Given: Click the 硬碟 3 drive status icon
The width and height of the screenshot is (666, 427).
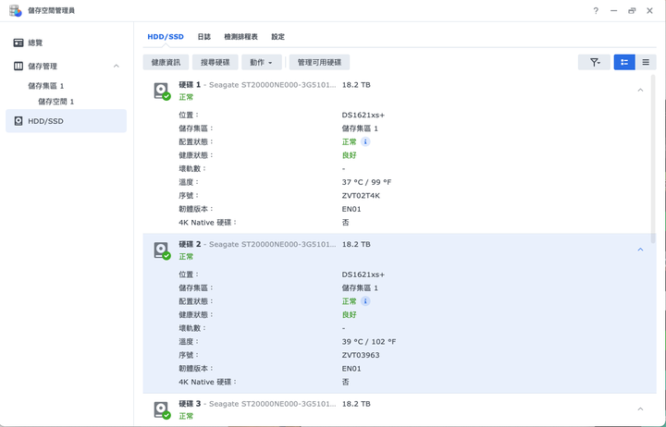Looking at the screenshot, I should [x=162, y=410].
